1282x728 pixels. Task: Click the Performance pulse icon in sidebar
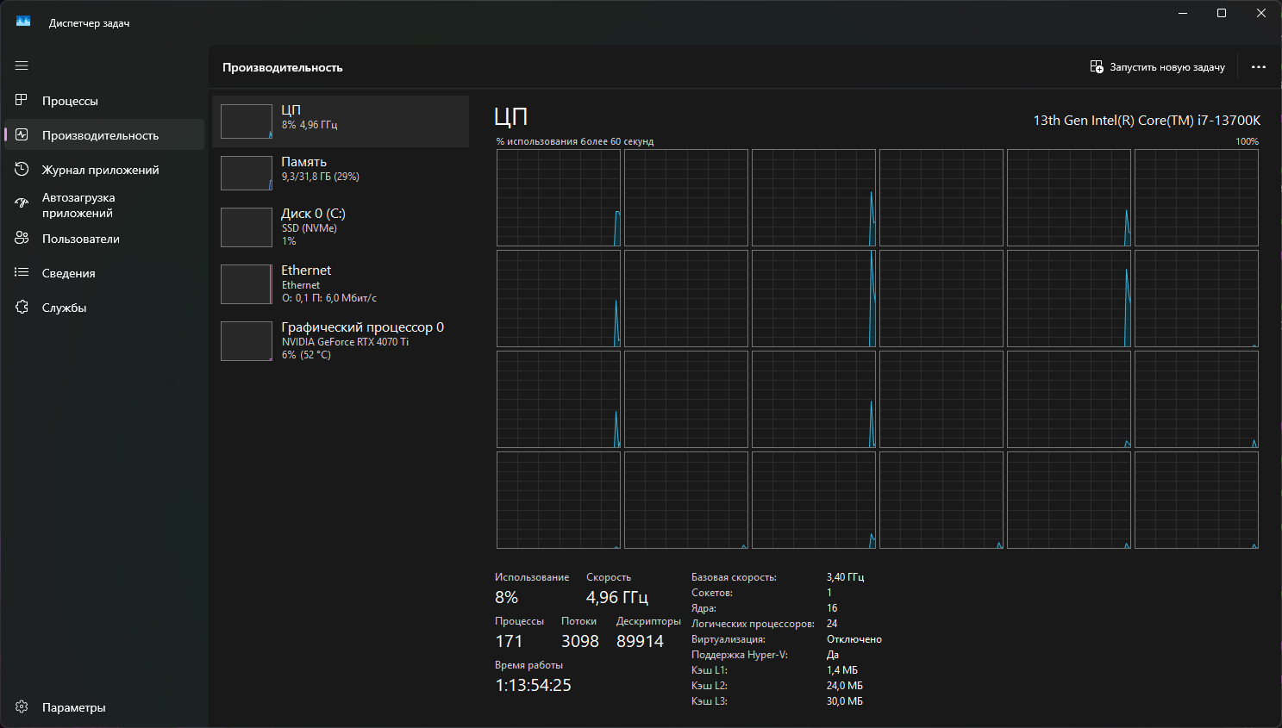coord(22,135)
